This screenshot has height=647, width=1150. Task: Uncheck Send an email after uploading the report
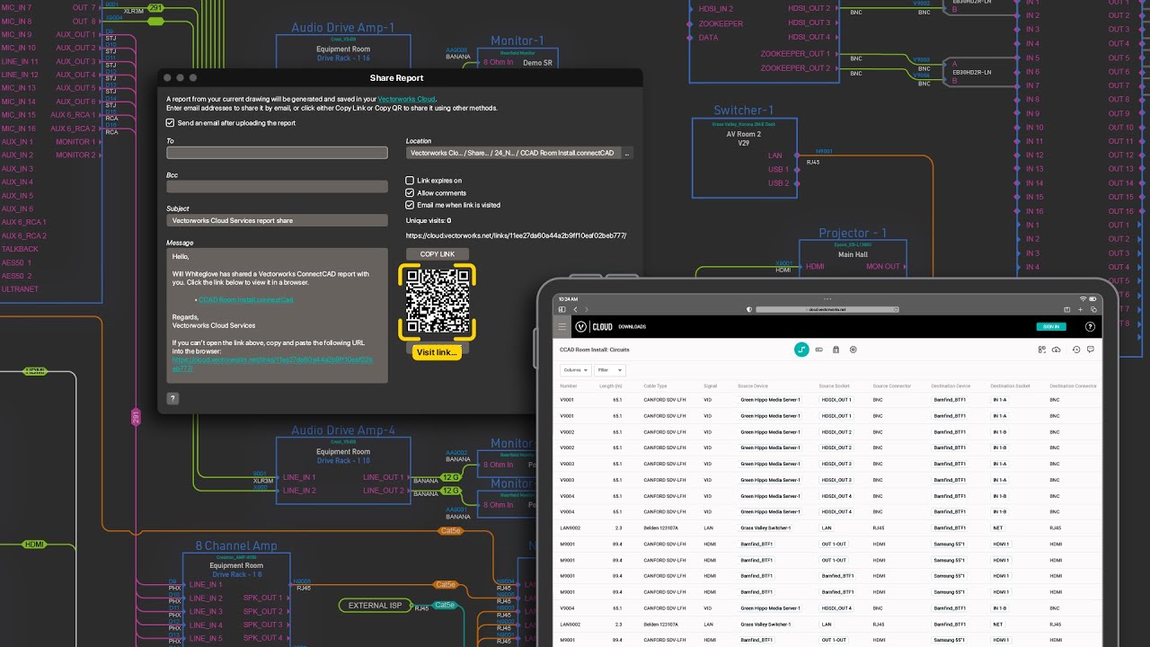[x=171, y=123]
